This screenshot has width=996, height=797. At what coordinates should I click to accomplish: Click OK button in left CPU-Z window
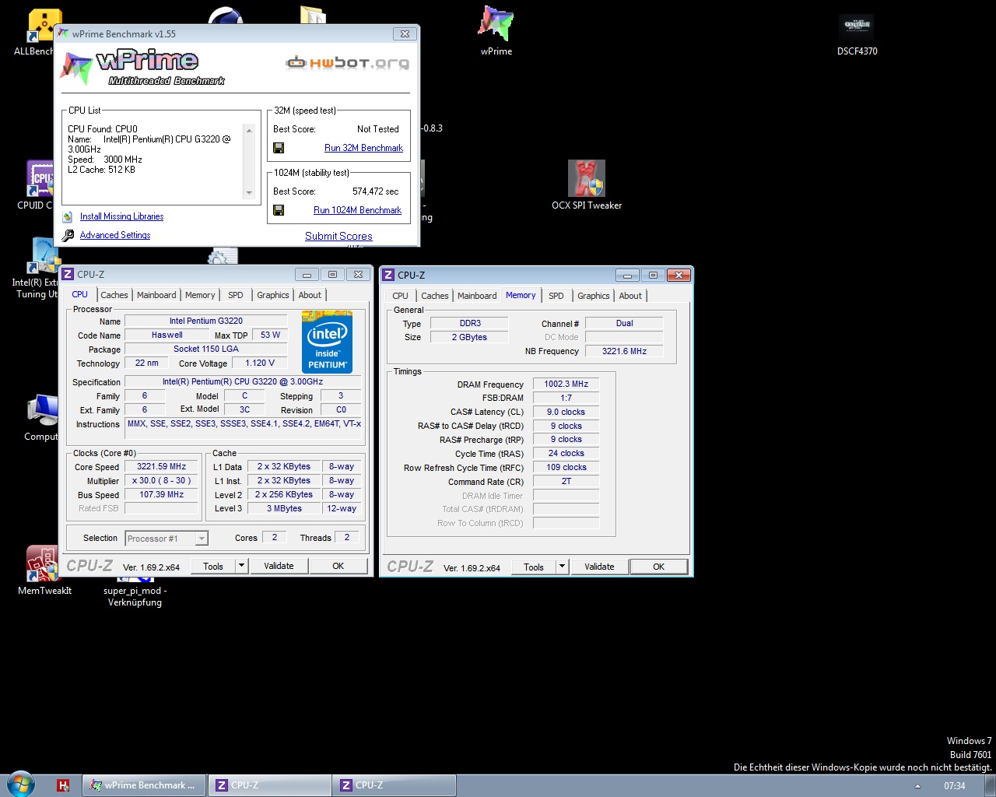coord(338,566)
